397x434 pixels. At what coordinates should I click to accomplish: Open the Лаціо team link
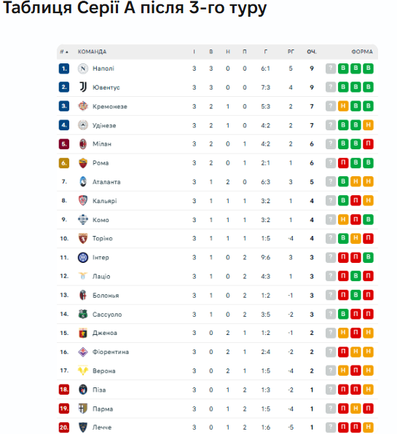tap(101, 276)
